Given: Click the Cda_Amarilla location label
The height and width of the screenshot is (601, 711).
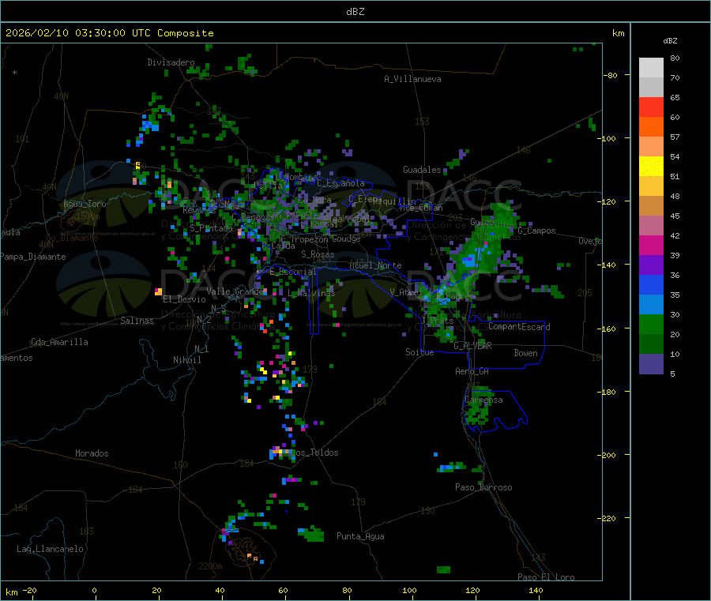Looking at the screenshot, I should tap(59, 342).
